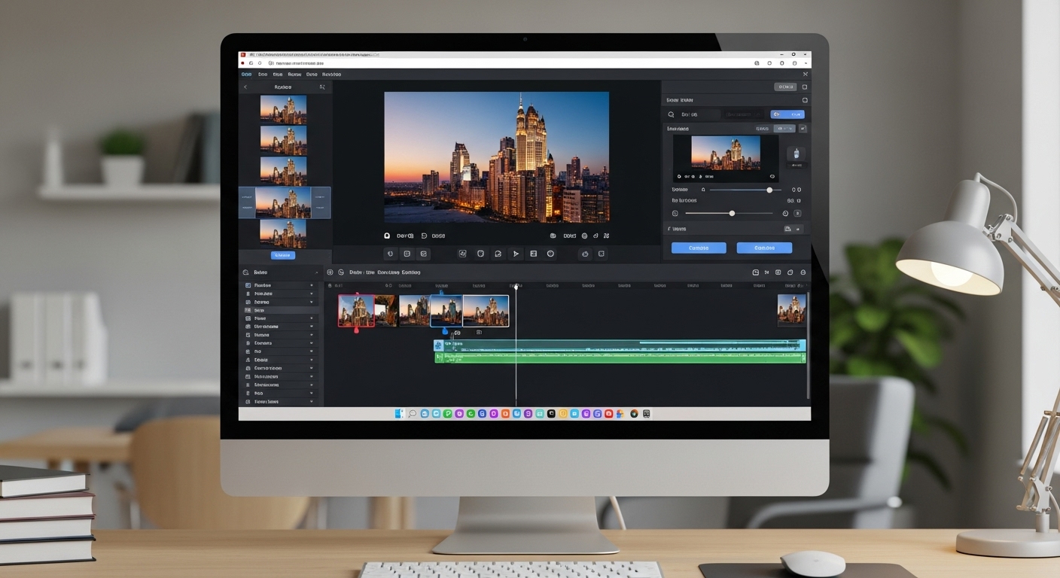
Task: Click the blue marker below the blue-outlined clip
Action: coord(444,330)
